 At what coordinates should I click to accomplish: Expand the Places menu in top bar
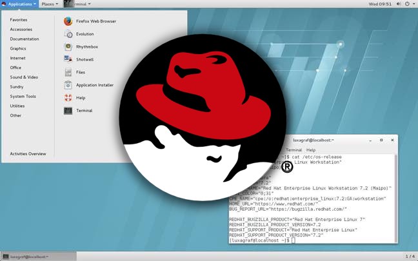coord(49,4)
